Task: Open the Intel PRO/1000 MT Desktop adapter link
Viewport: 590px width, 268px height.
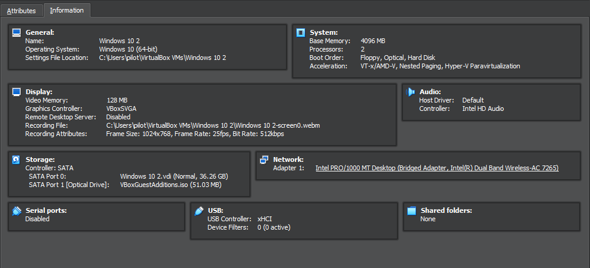Action: click(x=437, y=168)
